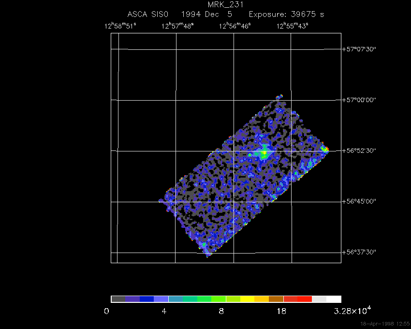
Task: Pick the brown colorbar swatch
Action: point(276,299)
